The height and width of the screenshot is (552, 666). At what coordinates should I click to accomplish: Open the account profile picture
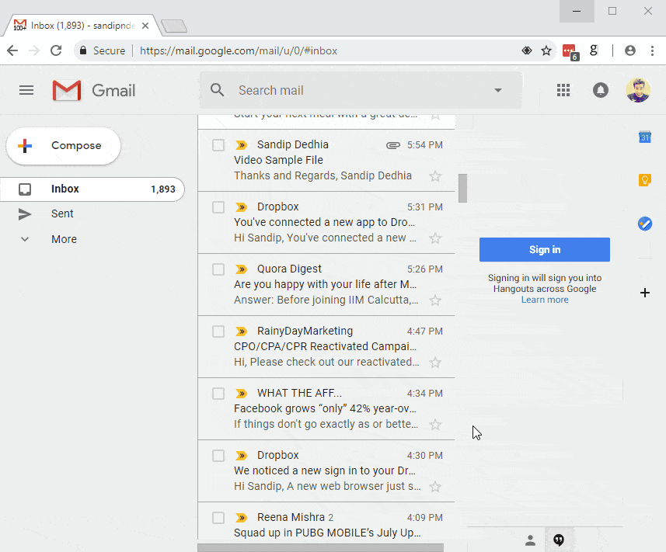(637, 90)
